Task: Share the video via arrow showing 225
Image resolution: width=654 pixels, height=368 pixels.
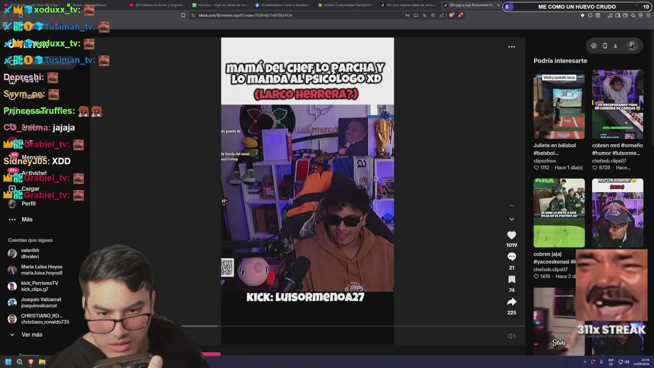Action: click(511, 302)
